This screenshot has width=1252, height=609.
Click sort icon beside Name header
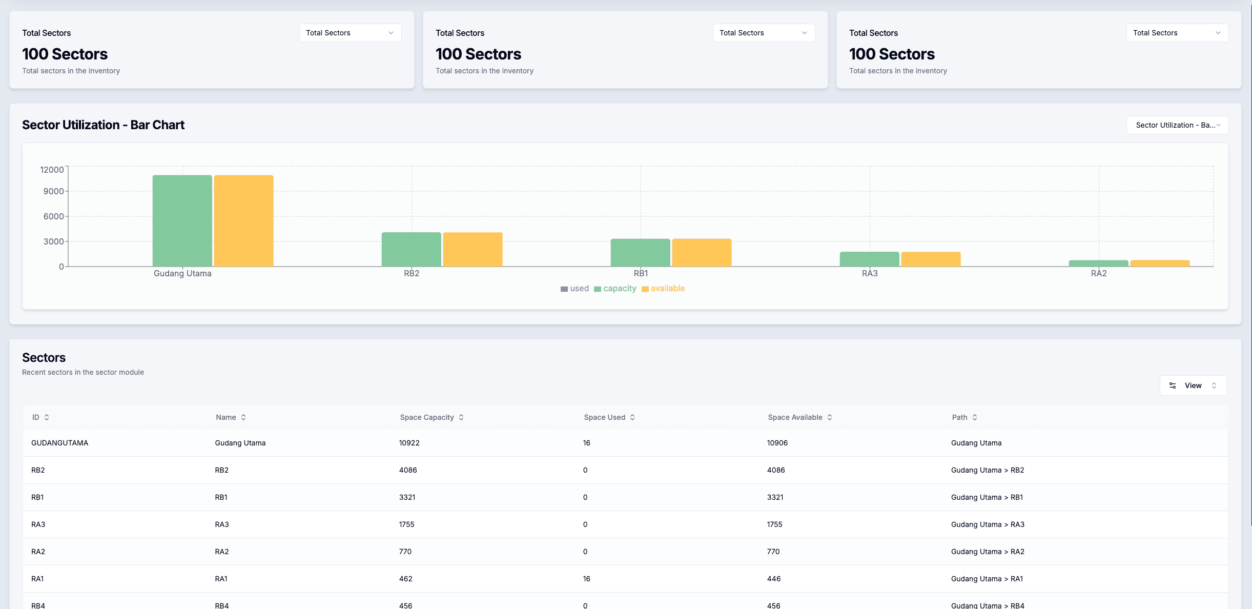[x=243, y=417]
